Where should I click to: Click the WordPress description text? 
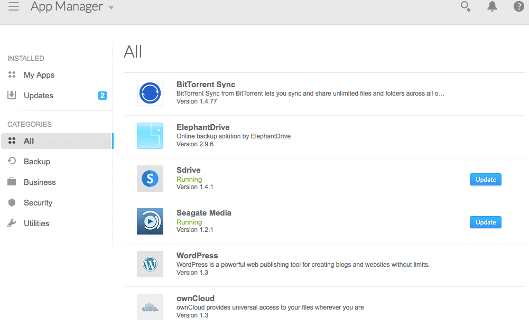303,265
